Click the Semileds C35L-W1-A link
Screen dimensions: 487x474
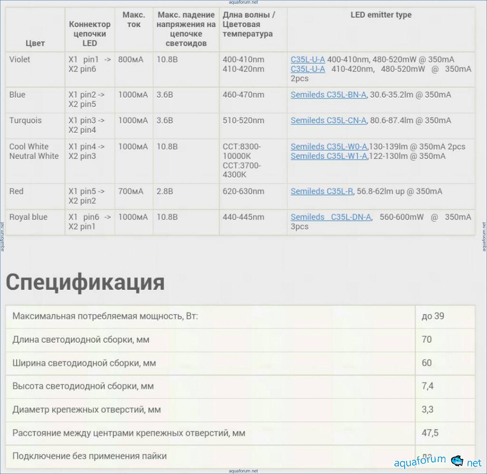point(329,156)
